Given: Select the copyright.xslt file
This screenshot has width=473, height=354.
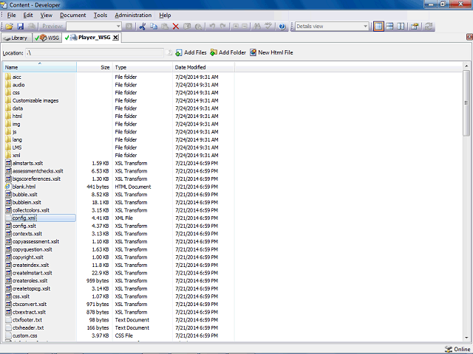Looking at the screenshot, I should click(x=28, y=257).
